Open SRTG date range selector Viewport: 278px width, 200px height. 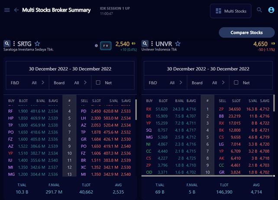click(x=70, y=69)
